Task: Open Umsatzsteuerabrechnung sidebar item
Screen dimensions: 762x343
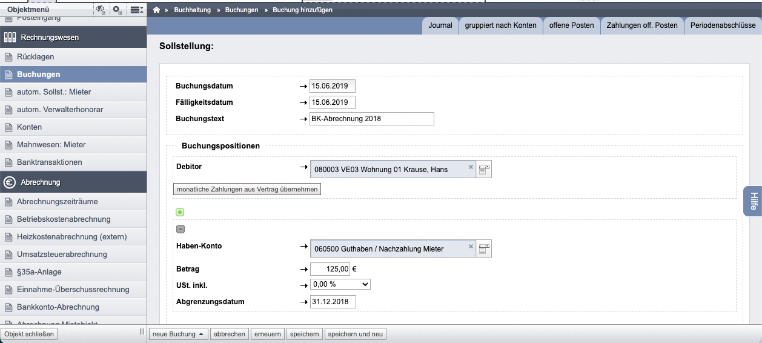Action: [x=73, y=255]
